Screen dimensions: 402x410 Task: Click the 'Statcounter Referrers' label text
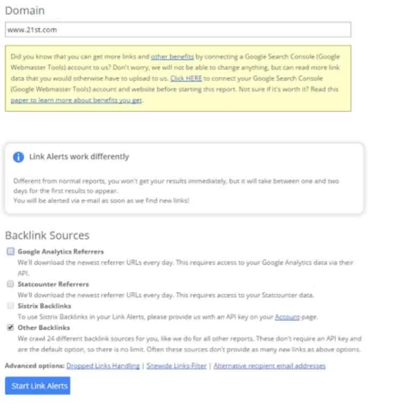point(53,284)
